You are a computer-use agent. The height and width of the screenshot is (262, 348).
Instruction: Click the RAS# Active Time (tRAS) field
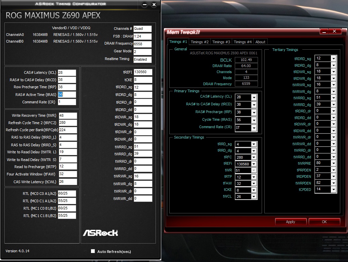(67, 94)
